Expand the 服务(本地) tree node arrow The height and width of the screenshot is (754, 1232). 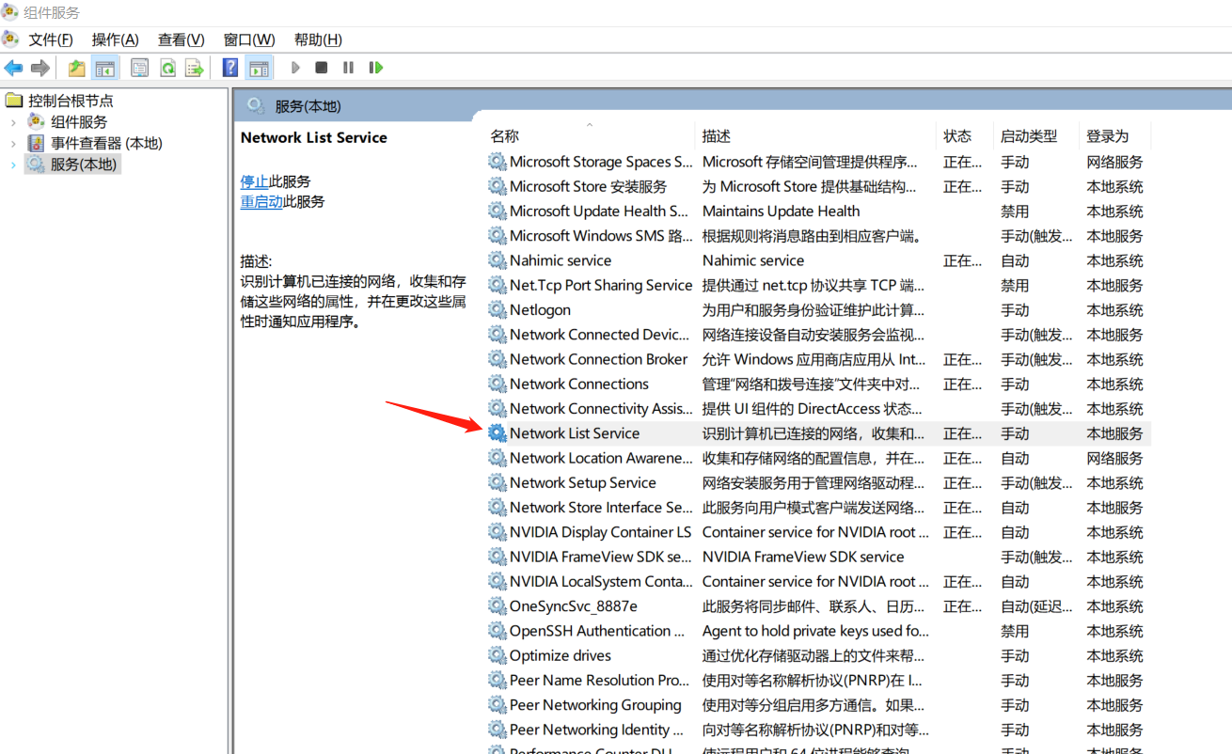(13, 165)
